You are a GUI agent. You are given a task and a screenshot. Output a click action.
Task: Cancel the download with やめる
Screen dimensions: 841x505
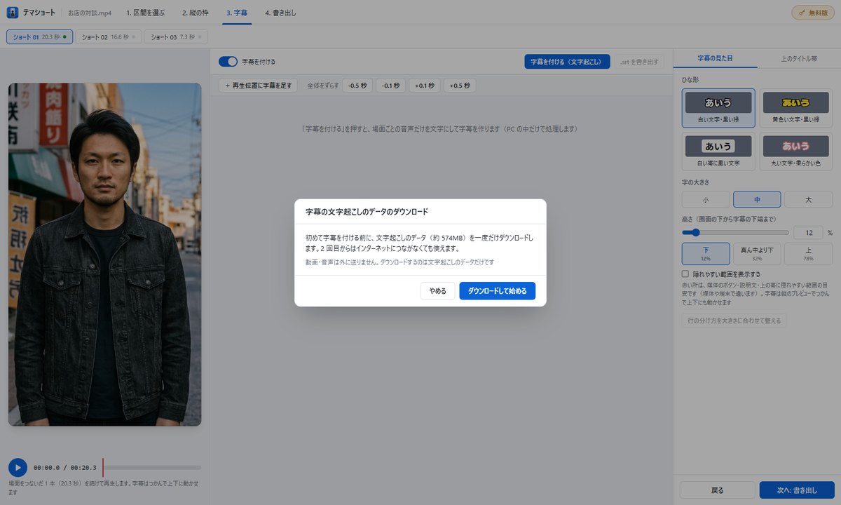(x=438, y=290)
